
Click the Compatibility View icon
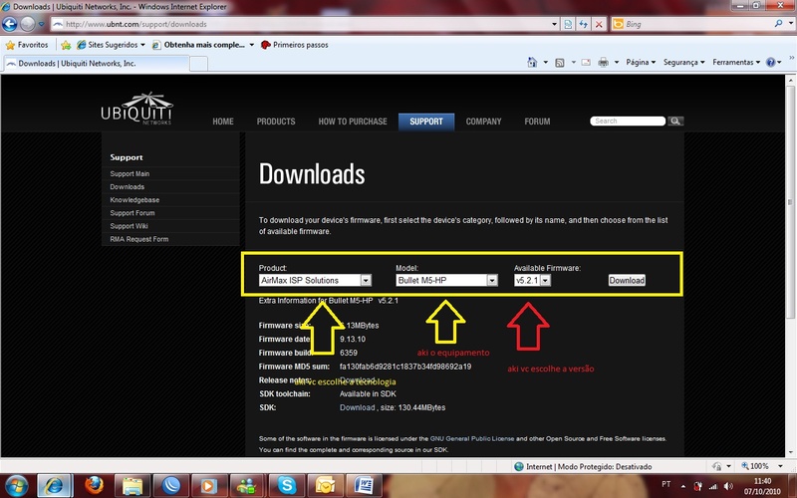click(x=568, y=24)
